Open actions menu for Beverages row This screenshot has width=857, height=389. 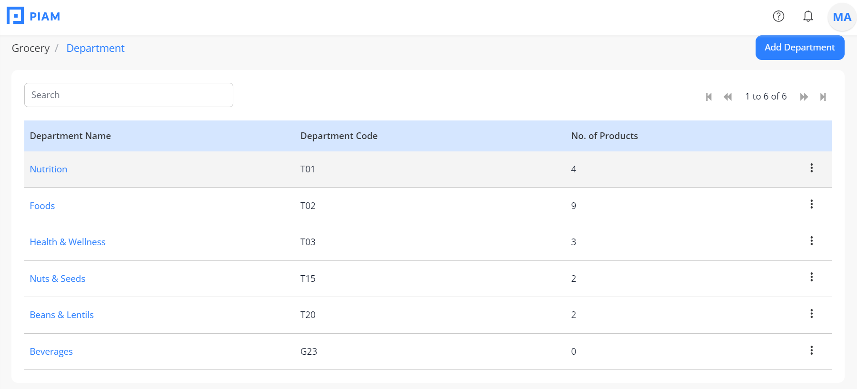coord(812,350)
